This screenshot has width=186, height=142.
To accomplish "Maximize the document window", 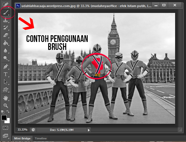I will coord(164,5).
